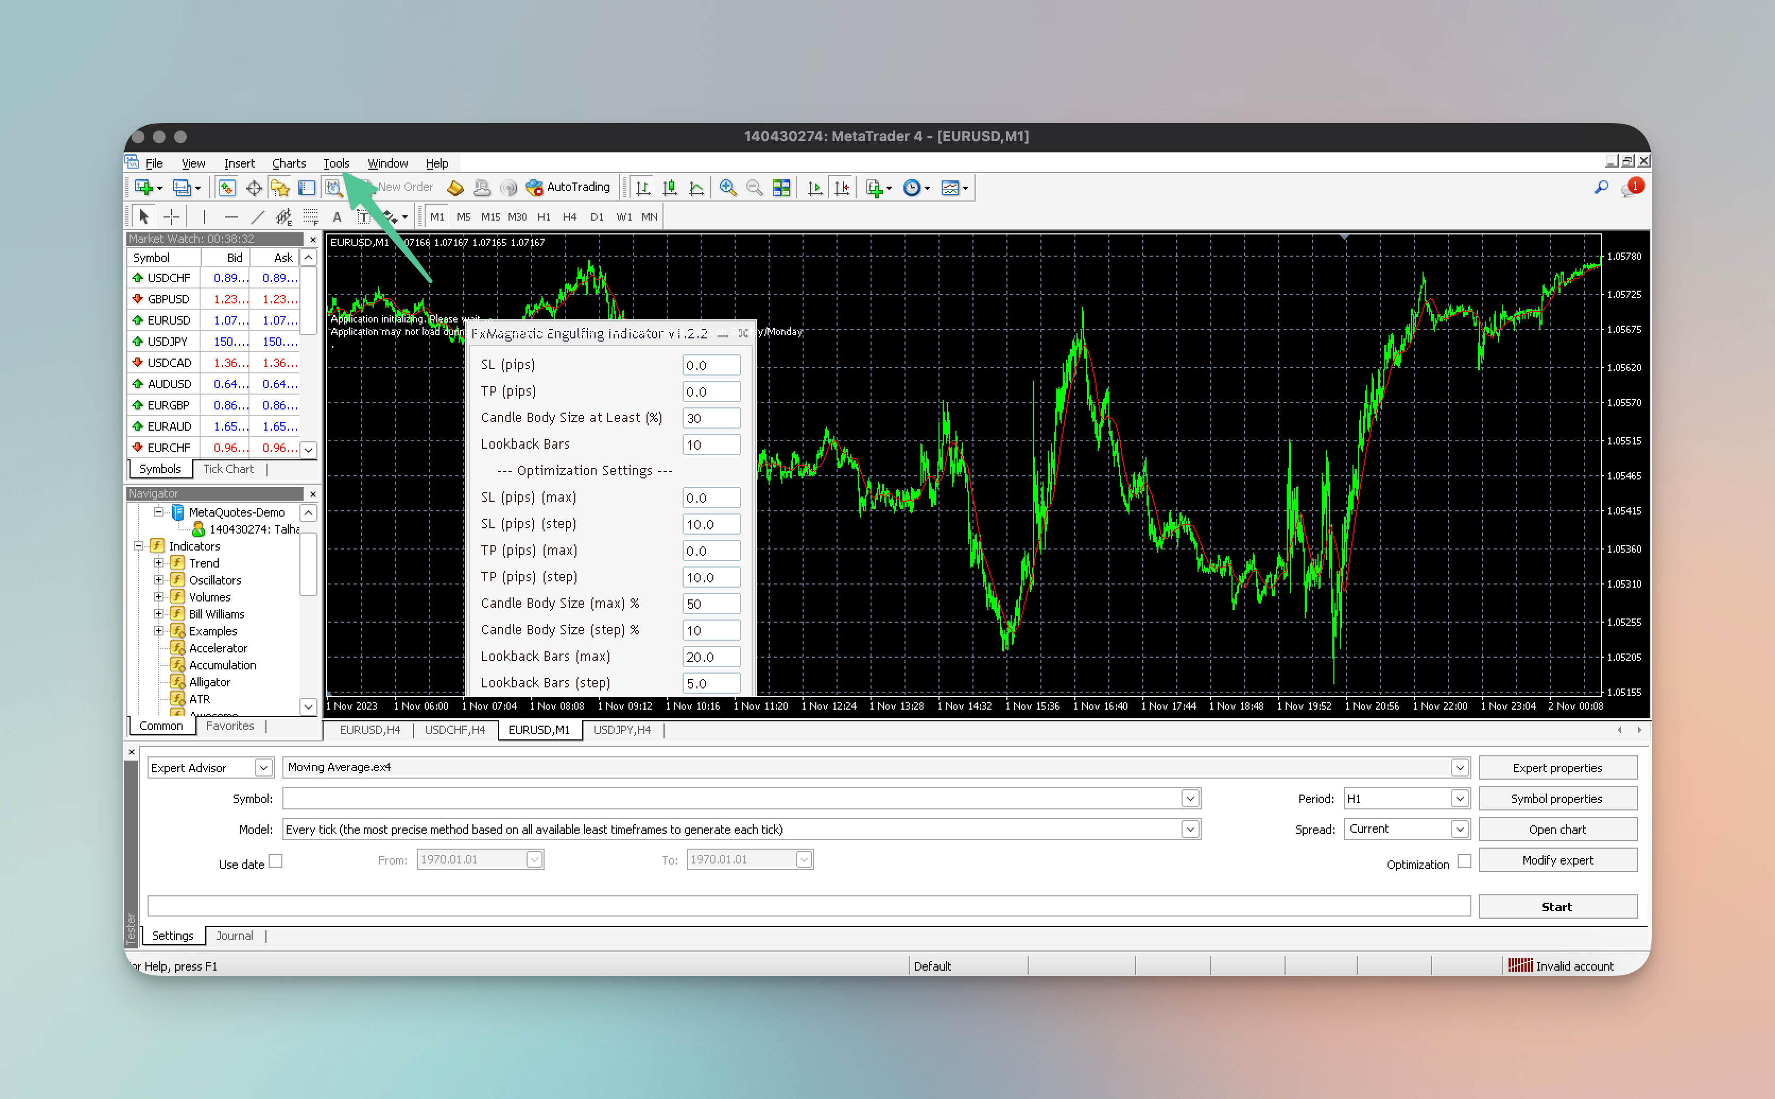Enable the Use date checkbox

(275, 861)
